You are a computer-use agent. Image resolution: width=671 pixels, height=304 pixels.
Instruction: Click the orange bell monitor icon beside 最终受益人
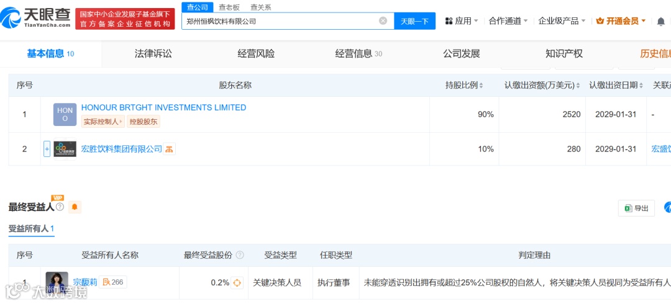pos(75,207)
